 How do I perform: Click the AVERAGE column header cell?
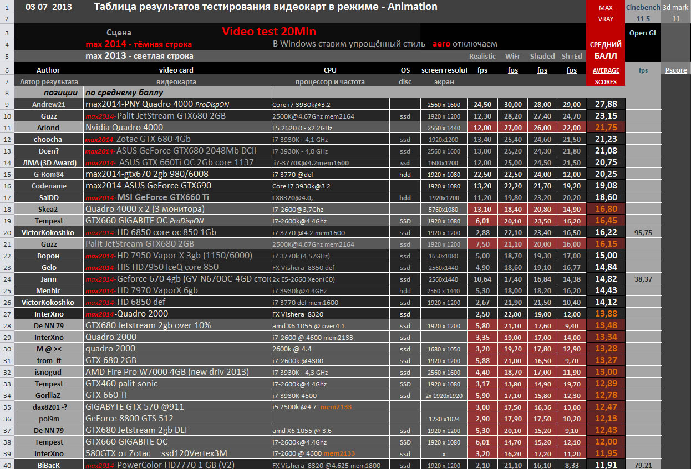[606, 70]
